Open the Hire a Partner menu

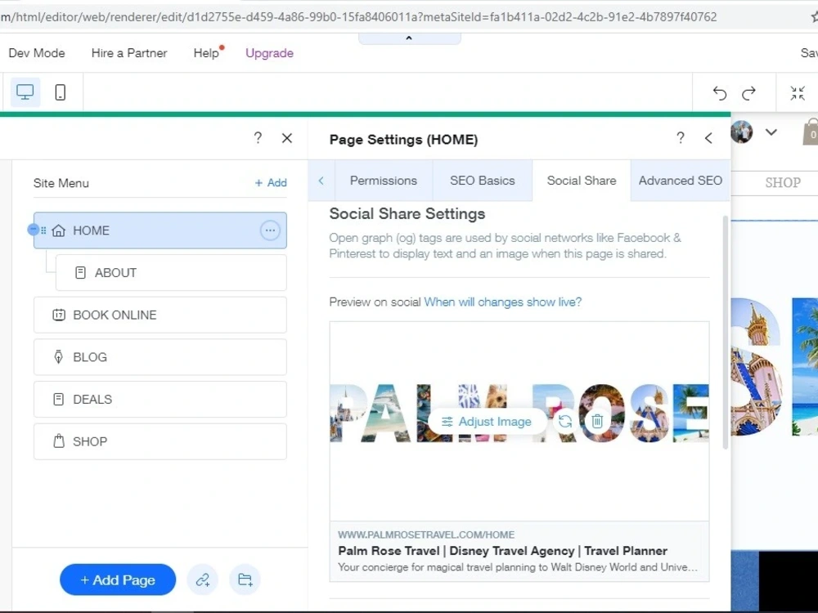point(129,53)
